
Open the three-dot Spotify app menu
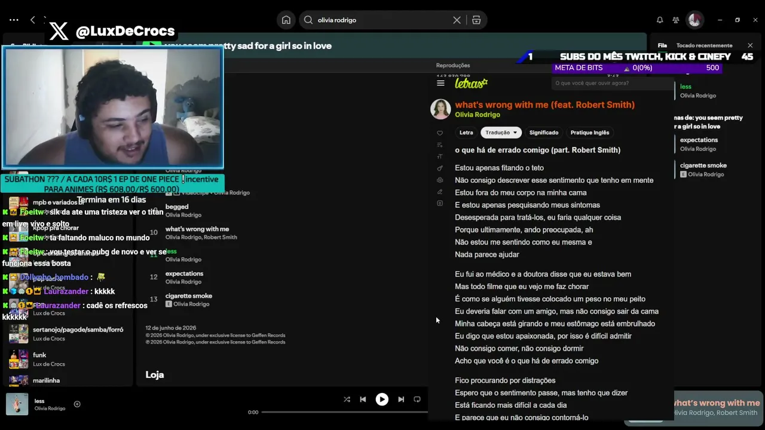point(14,20)
